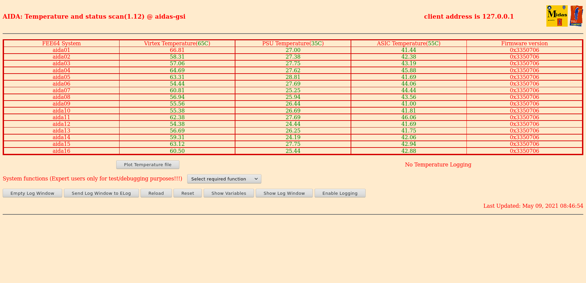
Task: Select PSU temperature value 27.00
Action: click(293, 50)
